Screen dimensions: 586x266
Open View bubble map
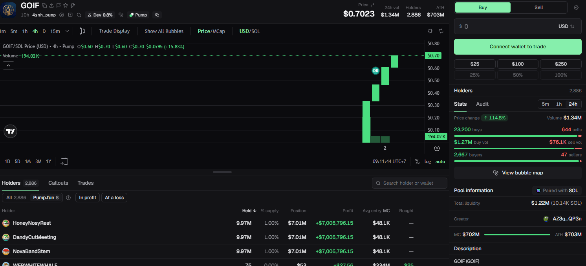coord(518,173)
